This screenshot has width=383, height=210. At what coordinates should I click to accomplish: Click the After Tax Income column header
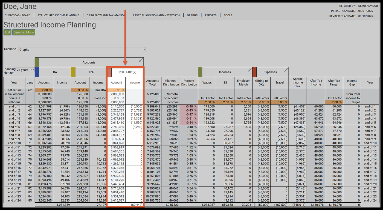[316, 82]
